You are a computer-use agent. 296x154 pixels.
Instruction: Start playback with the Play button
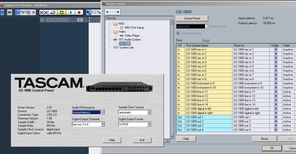[x=71, y=12]
